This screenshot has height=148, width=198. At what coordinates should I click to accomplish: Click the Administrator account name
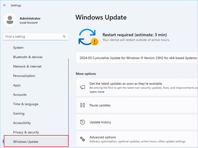(30, 18)
